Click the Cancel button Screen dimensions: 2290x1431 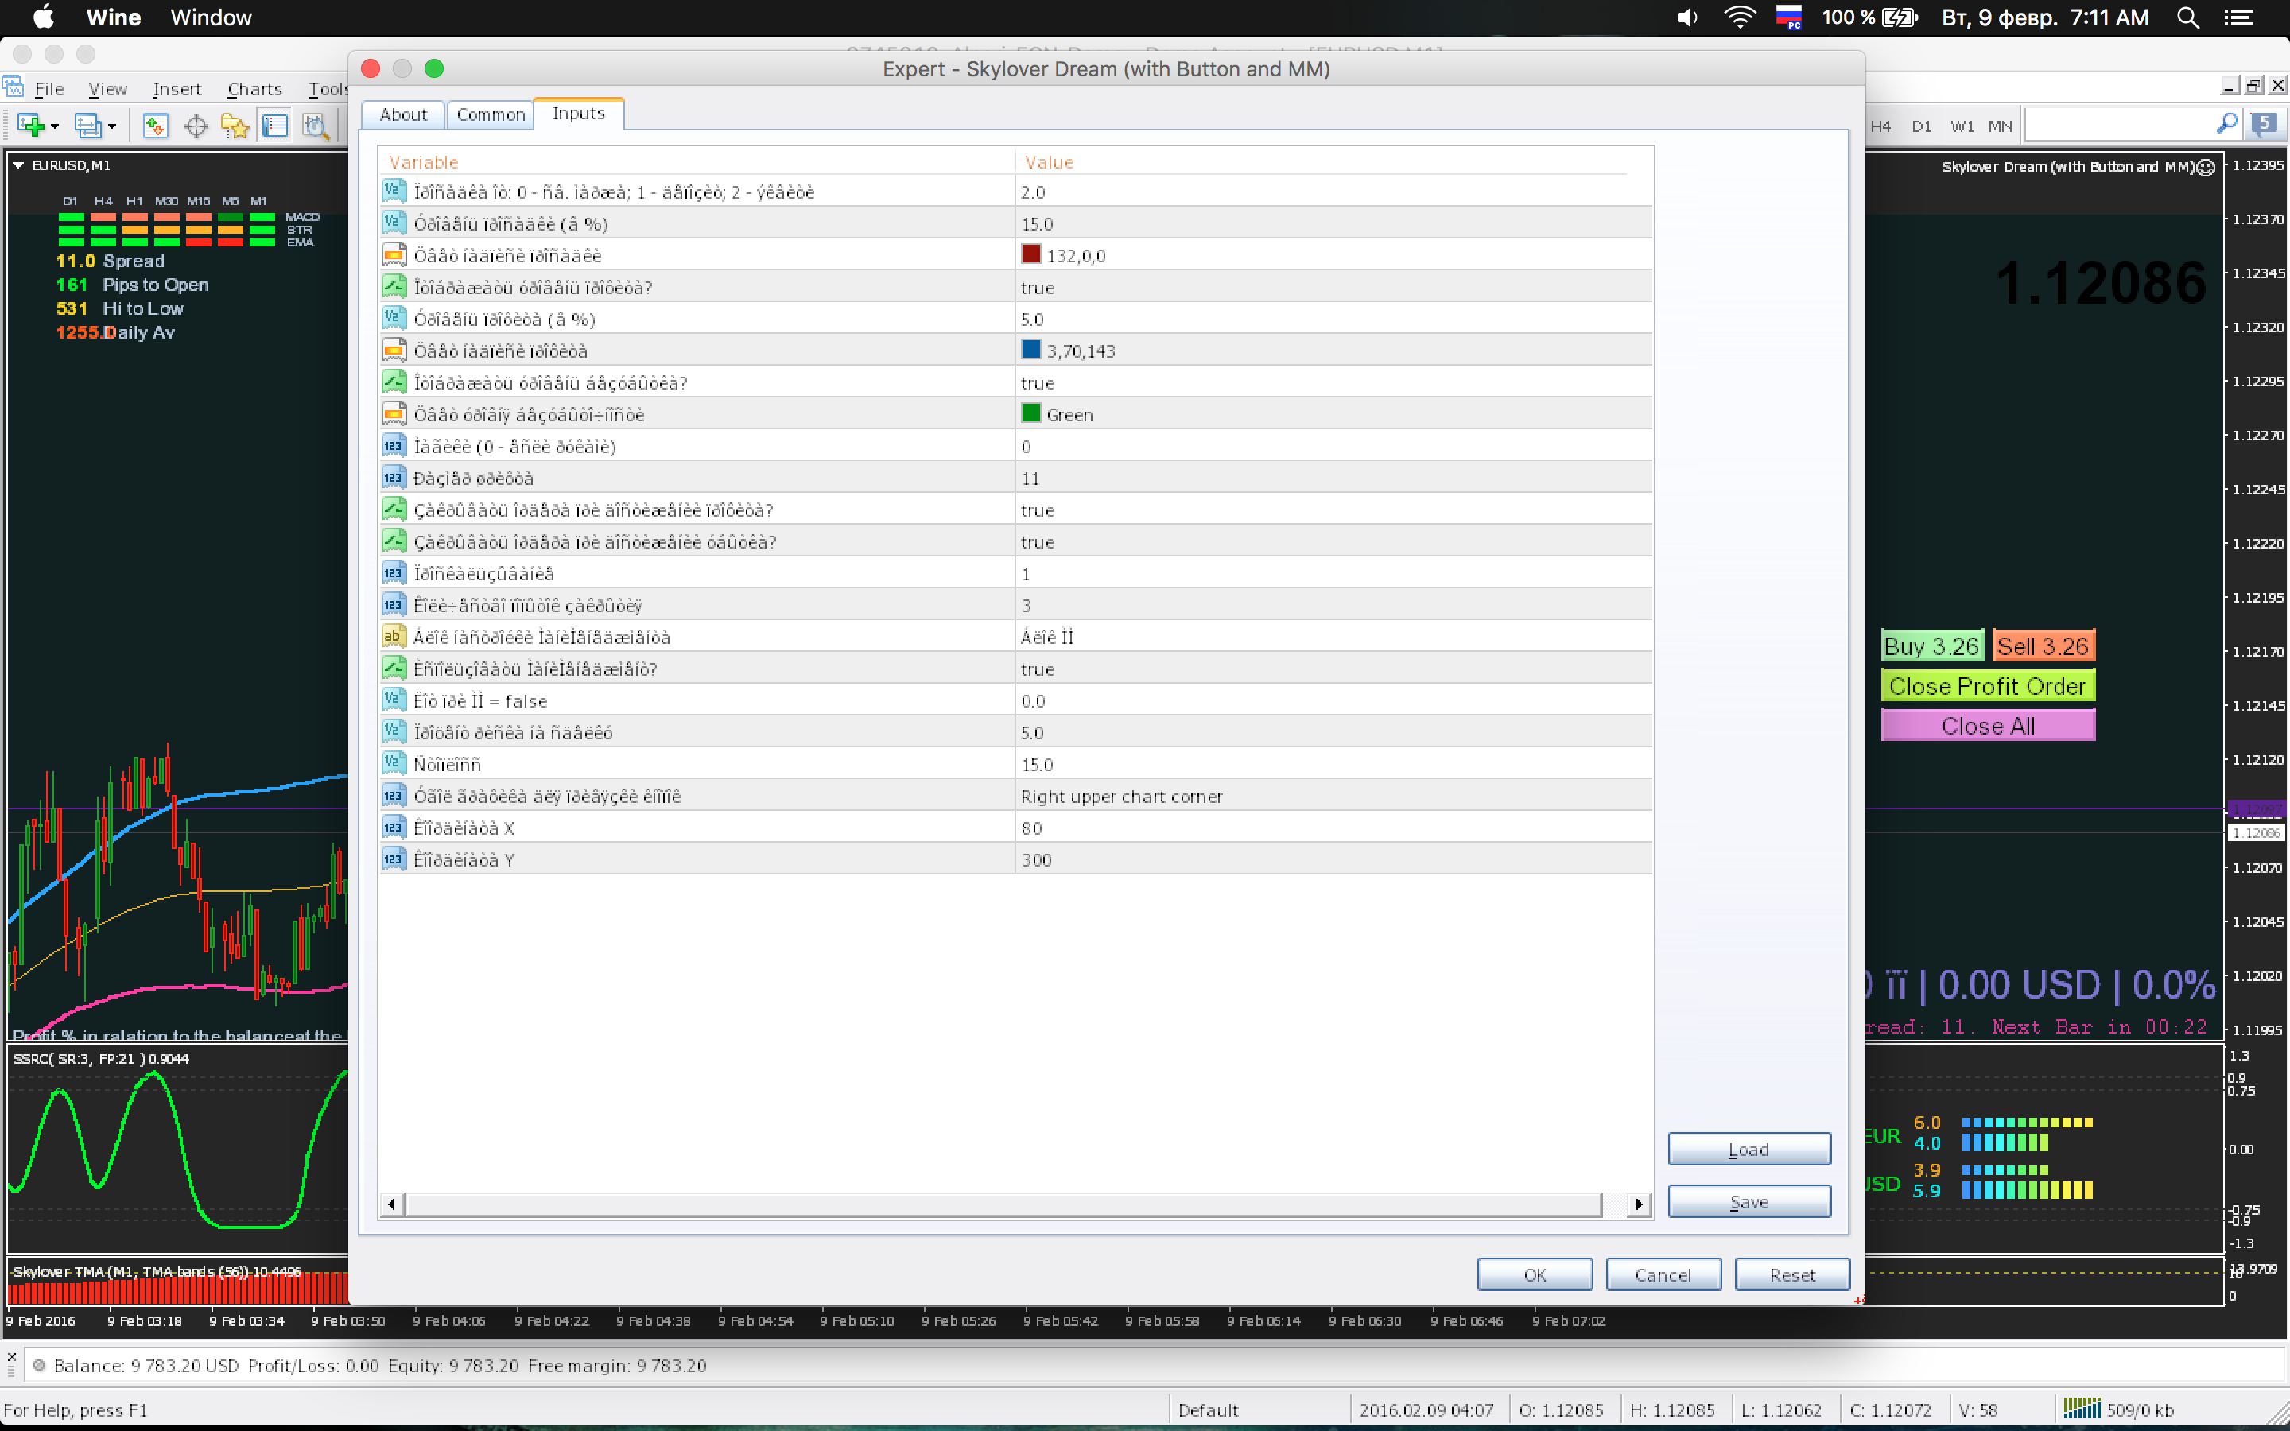(x=1663, y=1274)
